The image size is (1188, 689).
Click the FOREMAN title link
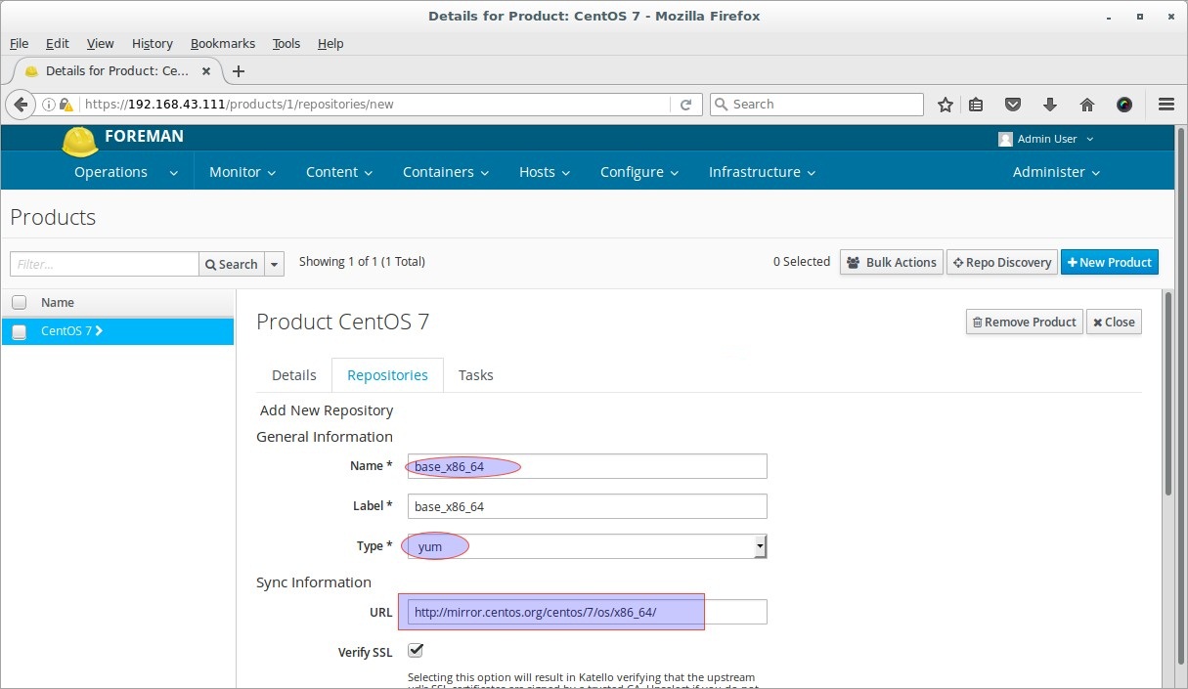point(144,136)
